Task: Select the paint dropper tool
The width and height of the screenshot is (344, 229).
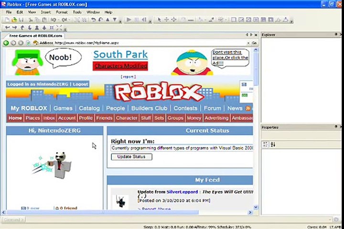Action: coord(211,20)
